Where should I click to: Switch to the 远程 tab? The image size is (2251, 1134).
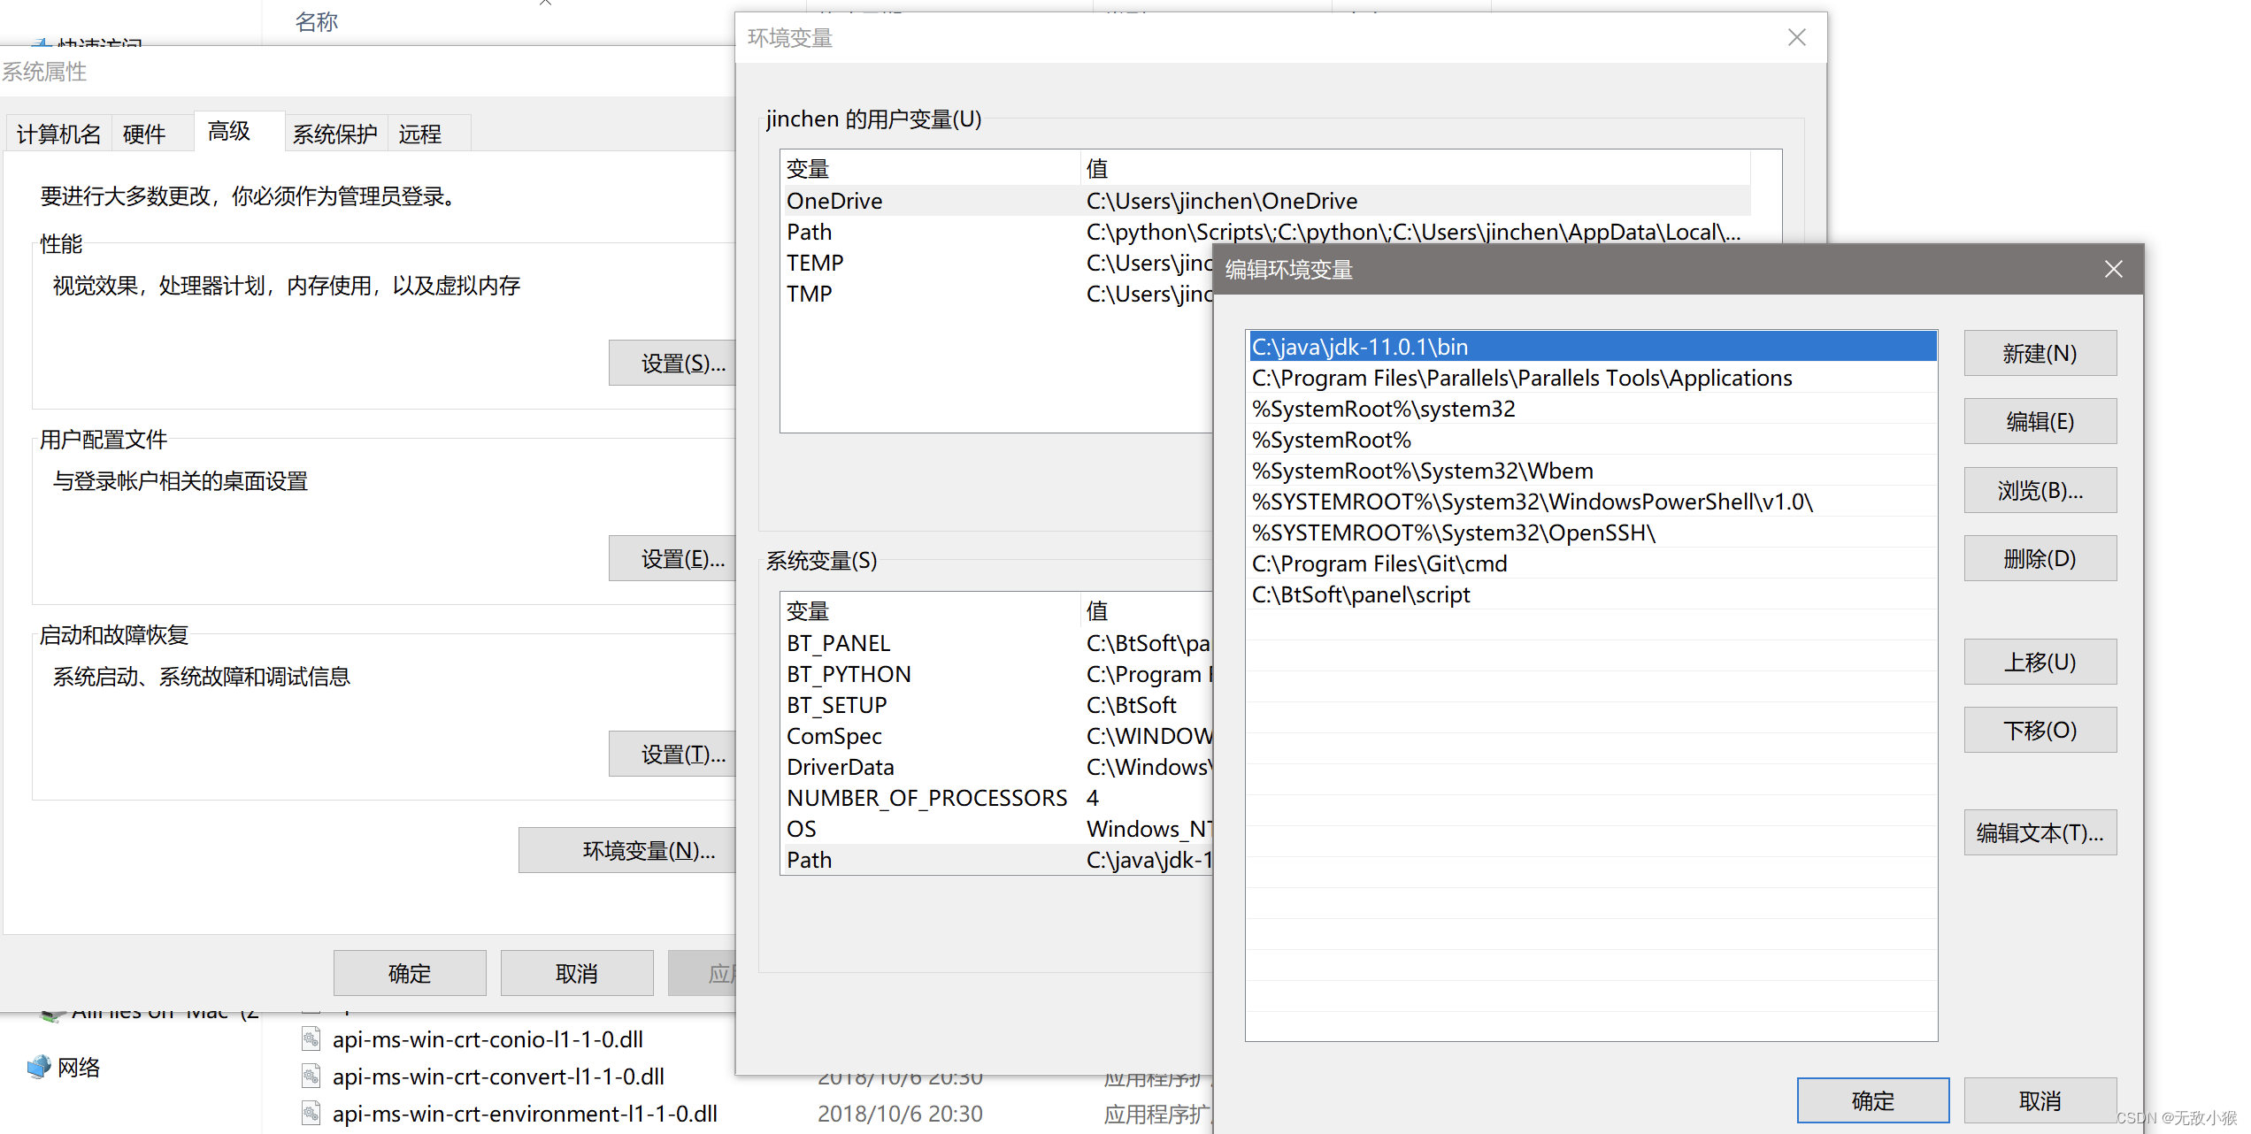click(x=420, y=133)
